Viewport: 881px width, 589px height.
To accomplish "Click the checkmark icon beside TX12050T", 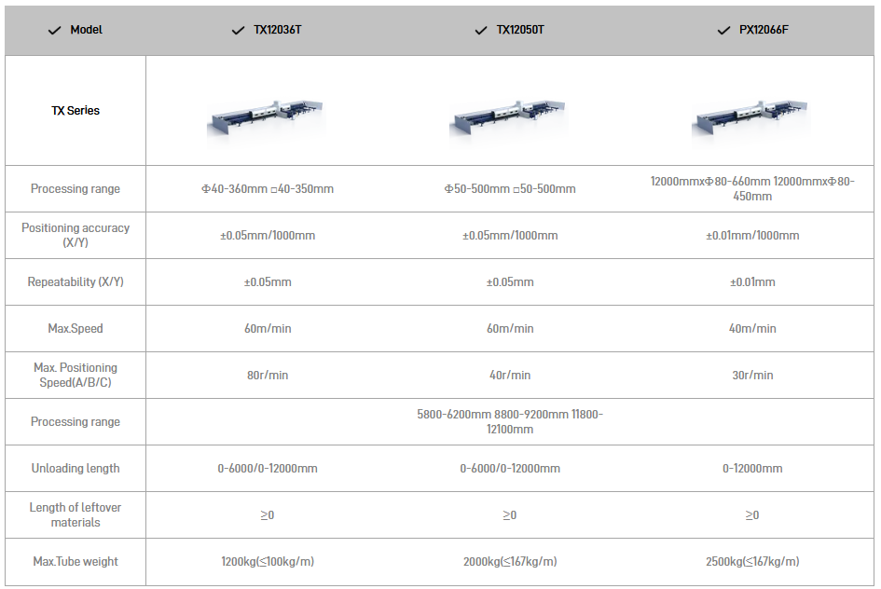I will (x=481, y=31).
